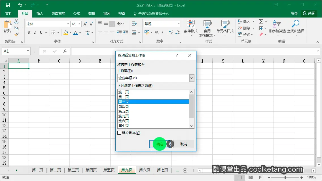Switch to the Insert ribbon tab

(40, 14)
